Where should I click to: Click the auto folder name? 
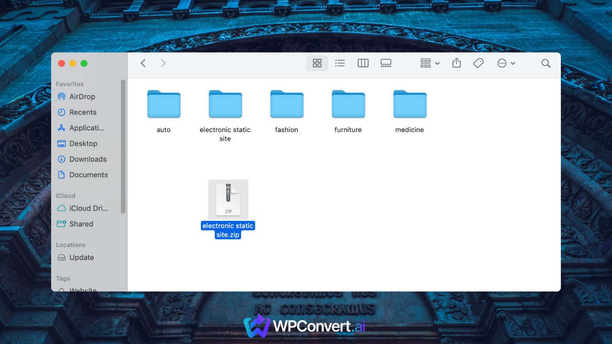pyautogui.click(x=164, y=129)
